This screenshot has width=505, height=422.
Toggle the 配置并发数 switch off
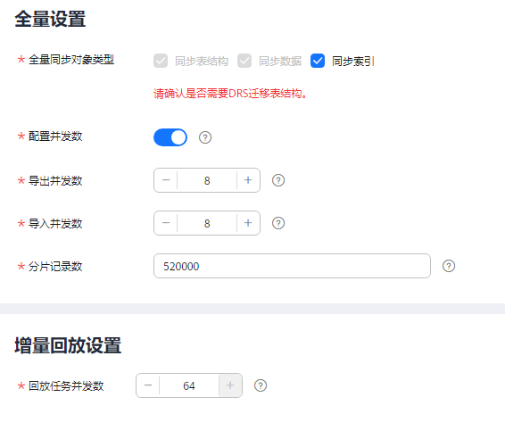click(170, 137)
